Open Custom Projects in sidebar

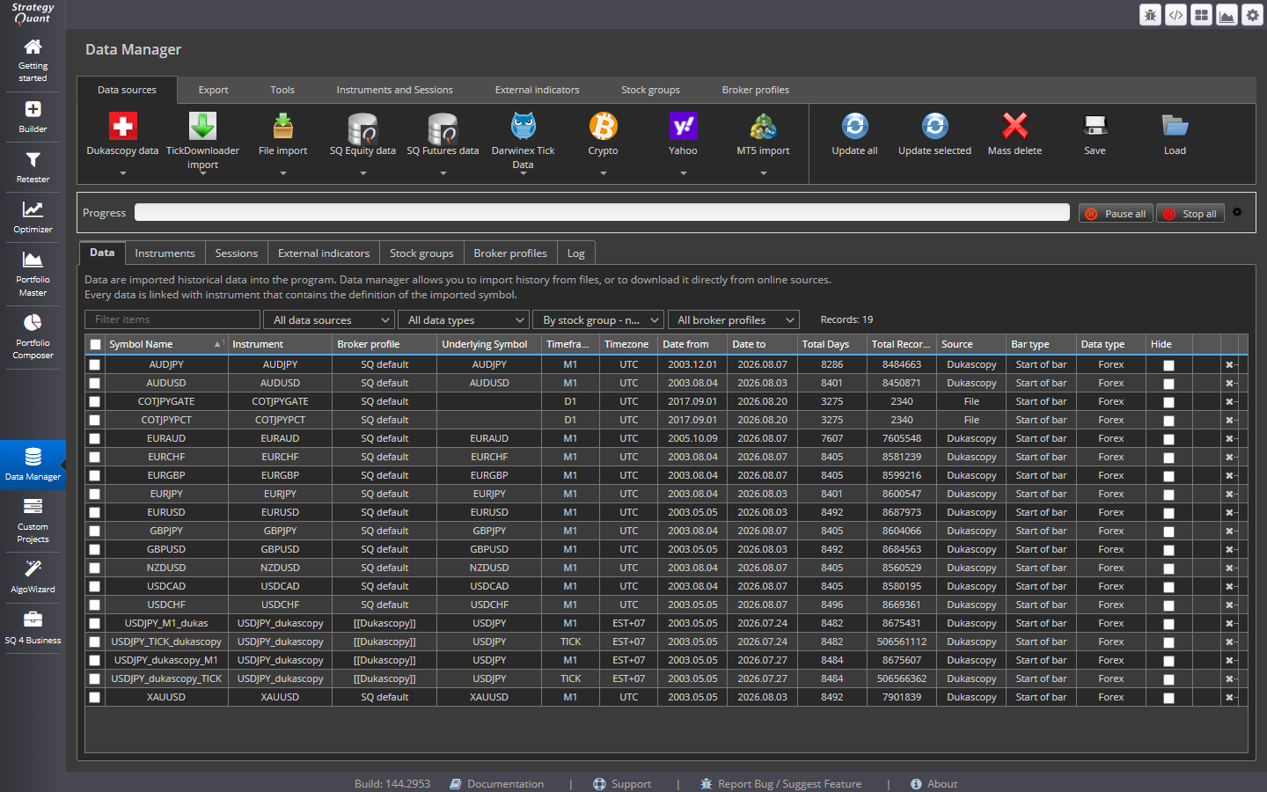click(x=33, y=521)
